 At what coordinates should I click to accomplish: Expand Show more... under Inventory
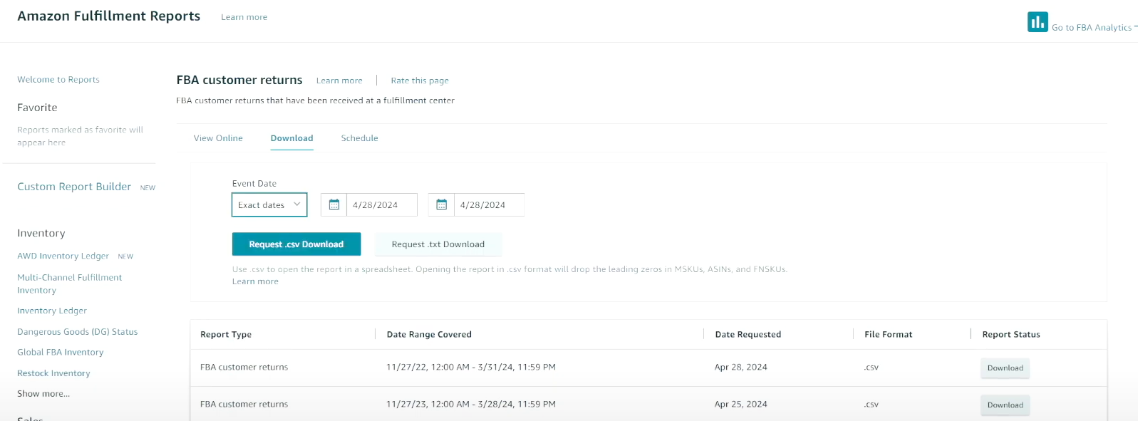[x=43, y=393]
